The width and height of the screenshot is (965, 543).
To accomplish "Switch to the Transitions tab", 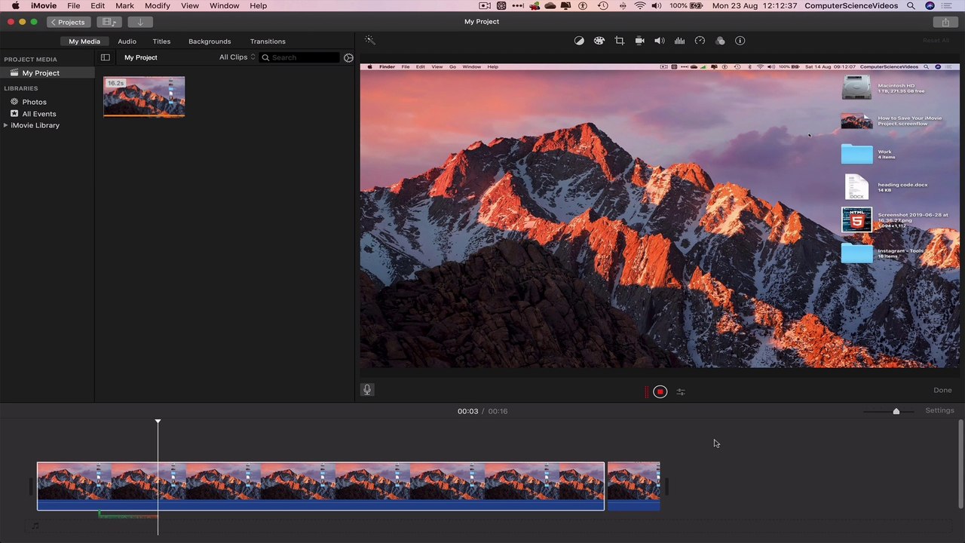I will pyautogui.click(x=268, y=41).
